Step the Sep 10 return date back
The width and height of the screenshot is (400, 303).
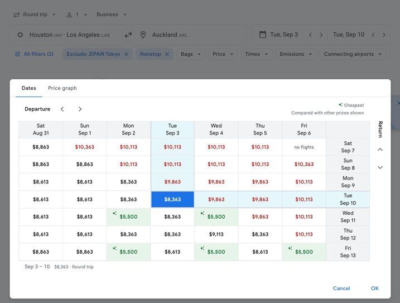(373, 35)
